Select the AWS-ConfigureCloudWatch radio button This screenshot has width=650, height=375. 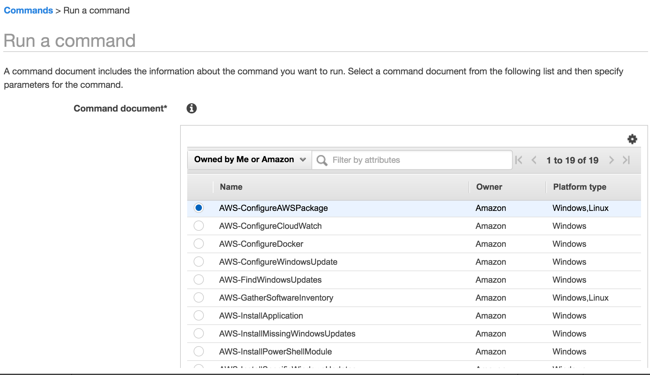point(199,226)
